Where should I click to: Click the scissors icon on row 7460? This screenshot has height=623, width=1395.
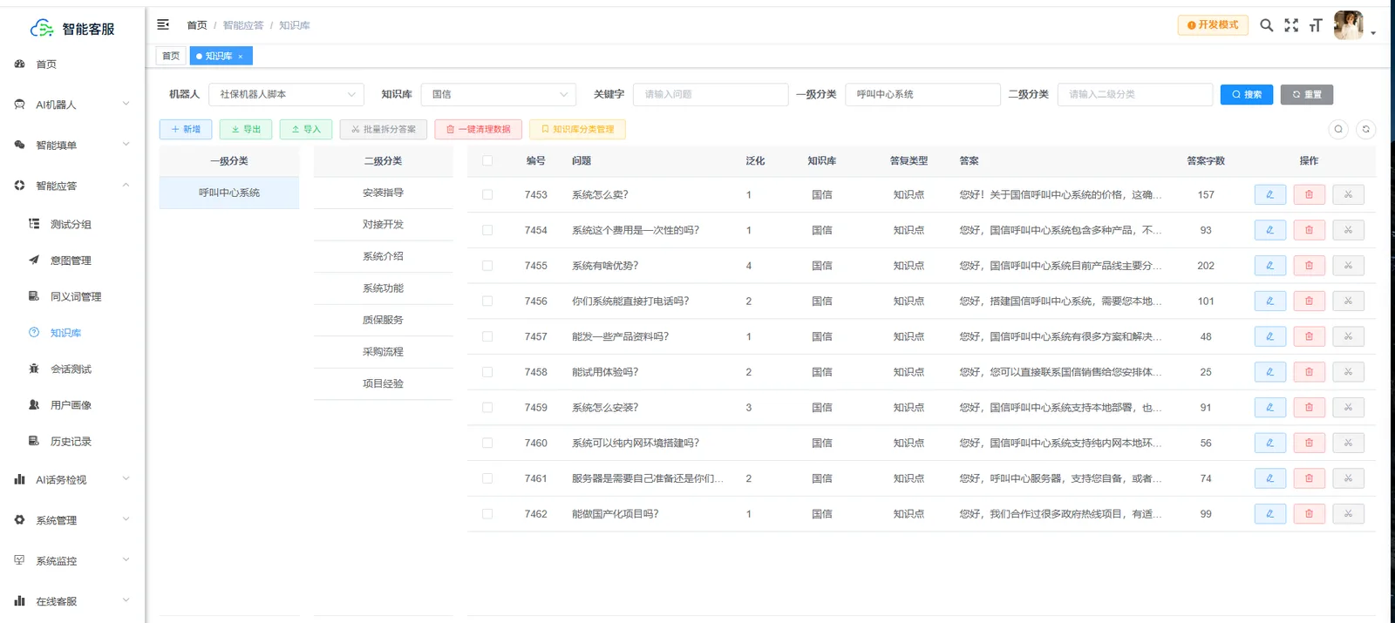1348,443
